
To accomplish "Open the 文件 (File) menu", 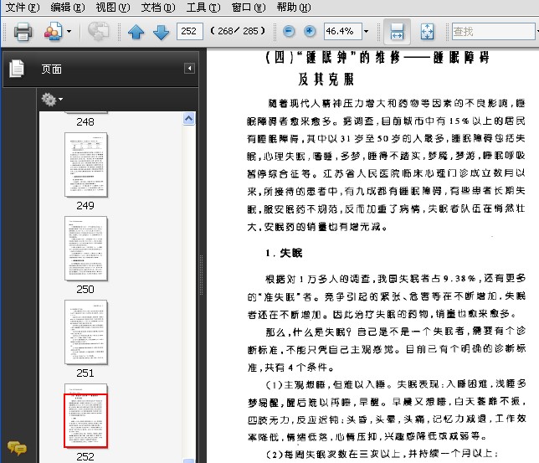I will [22, 7].
